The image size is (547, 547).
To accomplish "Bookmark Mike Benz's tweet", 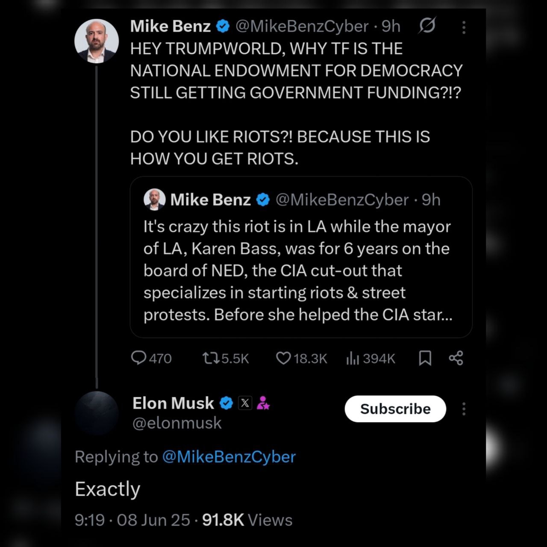I will point(425,358).
